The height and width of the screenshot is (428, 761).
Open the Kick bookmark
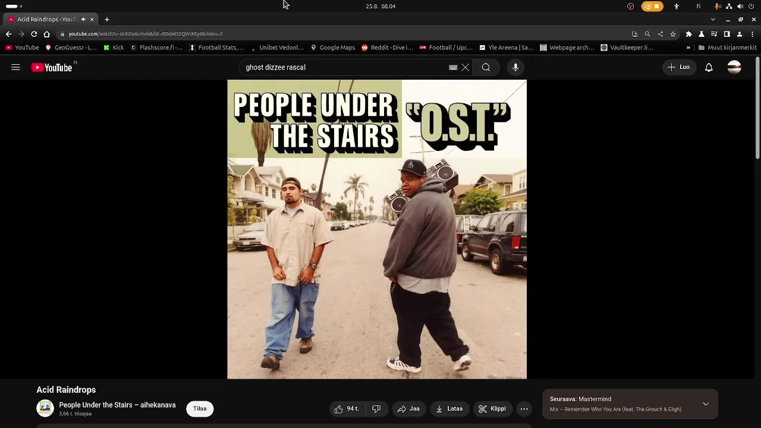click(x=114, y=48)
